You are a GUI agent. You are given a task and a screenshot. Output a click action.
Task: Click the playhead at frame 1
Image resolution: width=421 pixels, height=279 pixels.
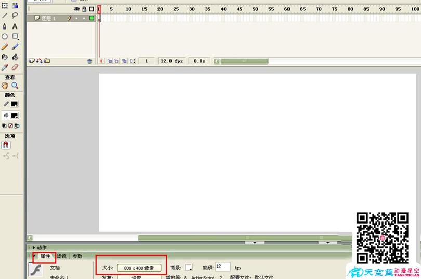pyautogui.click(x=99, y=9)
